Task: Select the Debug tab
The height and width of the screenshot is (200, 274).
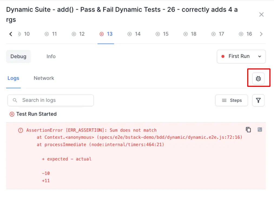Action: (x=18, y=56)
